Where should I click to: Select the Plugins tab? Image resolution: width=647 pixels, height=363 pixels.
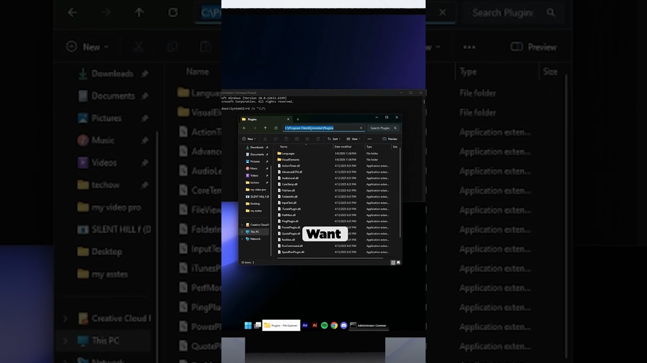[x=265, y=119]
